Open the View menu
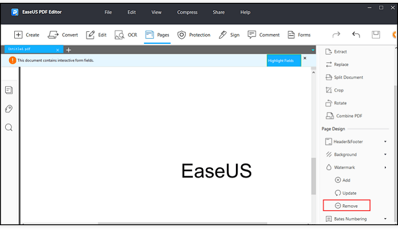The height and width of the screenshot is (236, 398). (x=156, y=12)
